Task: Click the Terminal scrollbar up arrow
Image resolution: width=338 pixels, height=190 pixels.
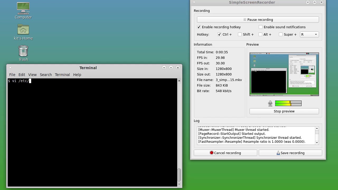Action: pyautogui.click(x=179, y=80)
